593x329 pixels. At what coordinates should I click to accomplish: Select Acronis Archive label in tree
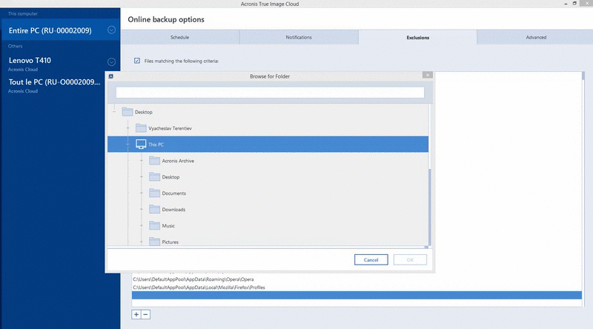pos(178,161)
